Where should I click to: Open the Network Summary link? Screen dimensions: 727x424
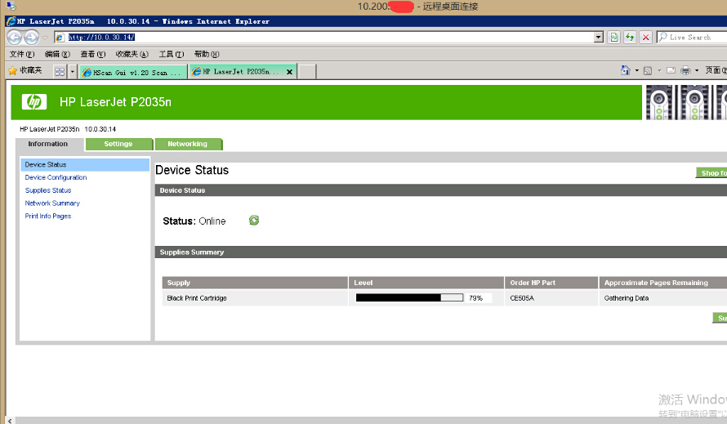tap(52, 203)
